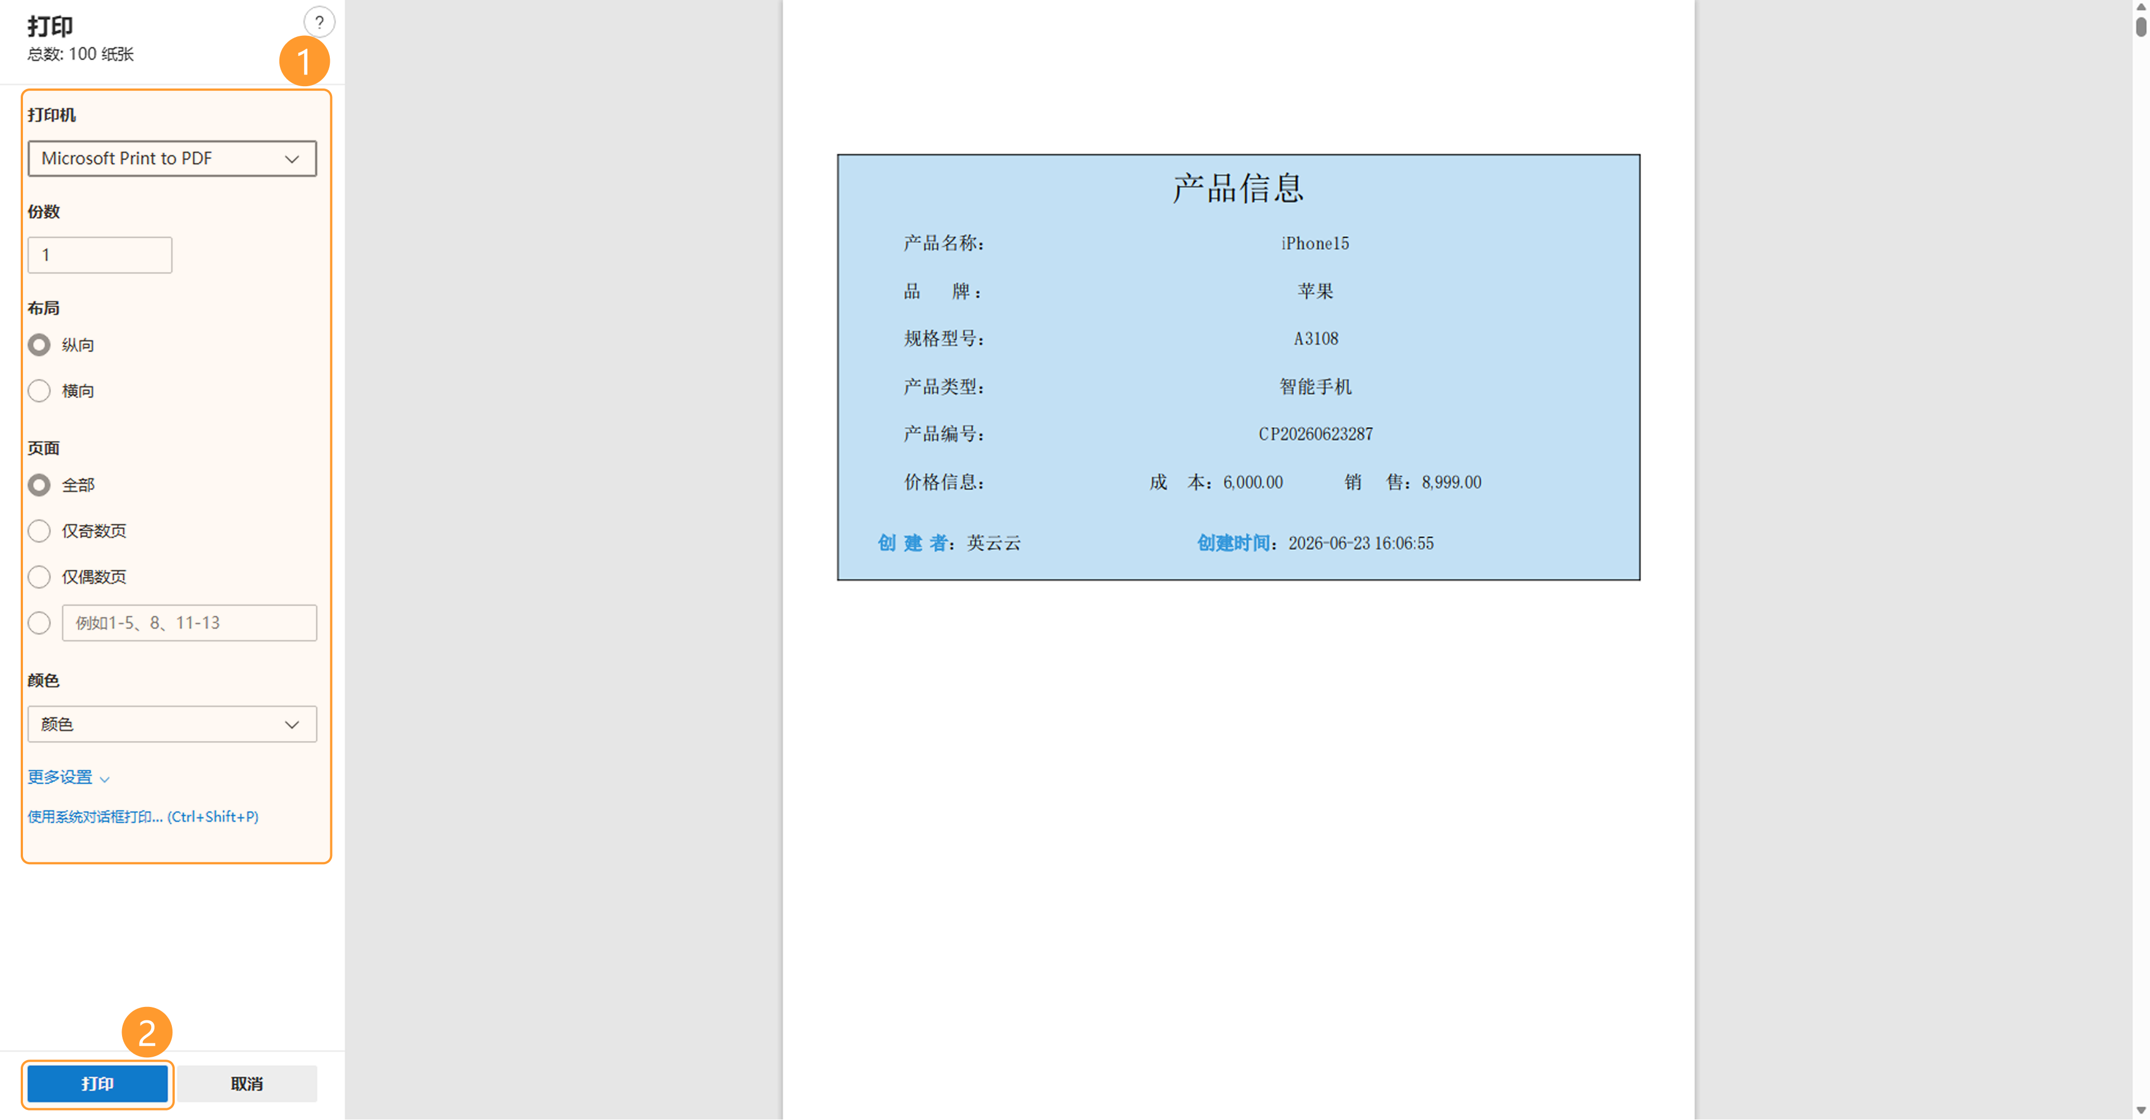
Task: Click the sale price 8,999.00
Action: click(x=1451, y=482)
